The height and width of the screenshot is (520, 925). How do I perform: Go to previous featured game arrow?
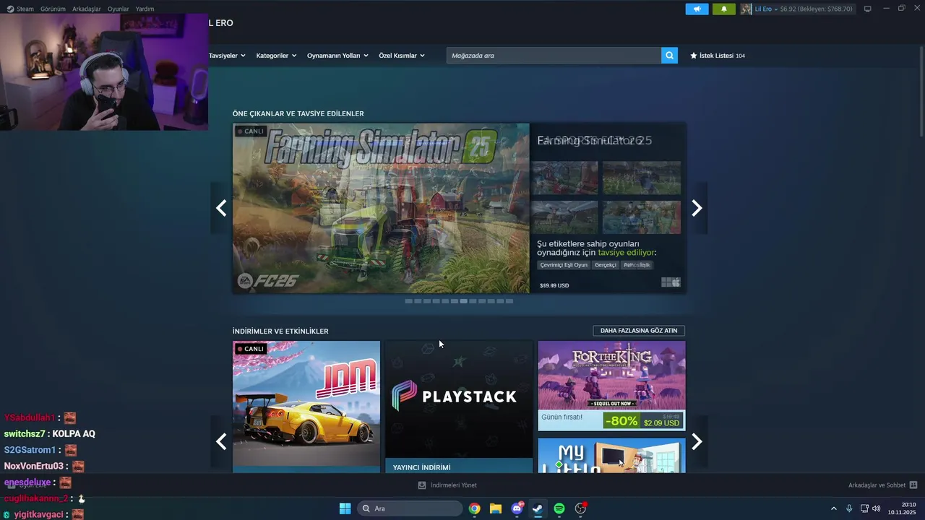221,208
